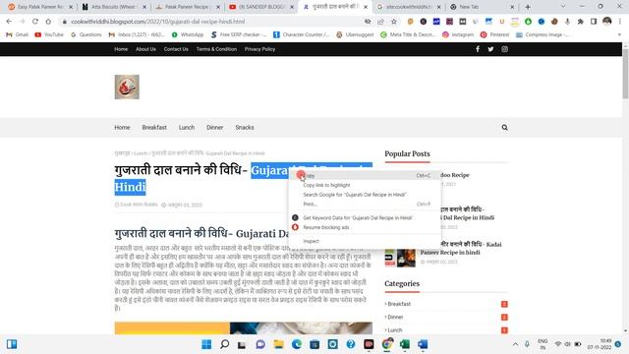Screen dimensions: 629x354
Task: Open the Chrome profile avatar
Action: point(607,22)
